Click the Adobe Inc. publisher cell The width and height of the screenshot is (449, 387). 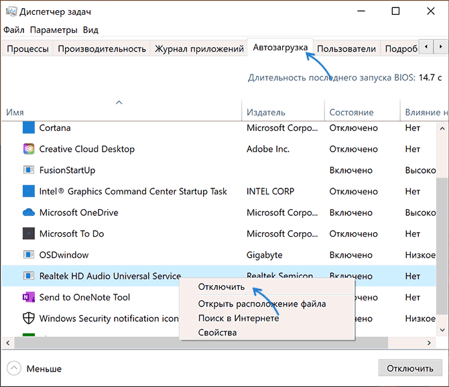pos(268,149)
